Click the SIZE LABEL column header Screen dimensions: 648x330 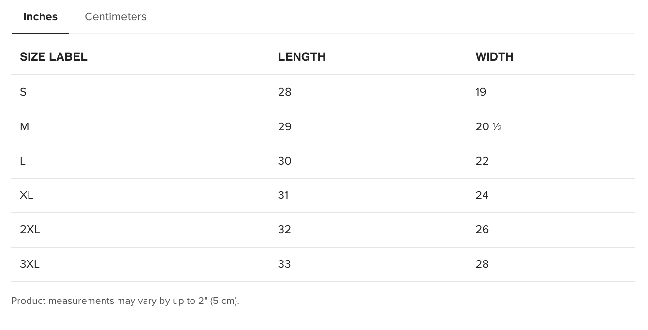[x=54, y=57]
